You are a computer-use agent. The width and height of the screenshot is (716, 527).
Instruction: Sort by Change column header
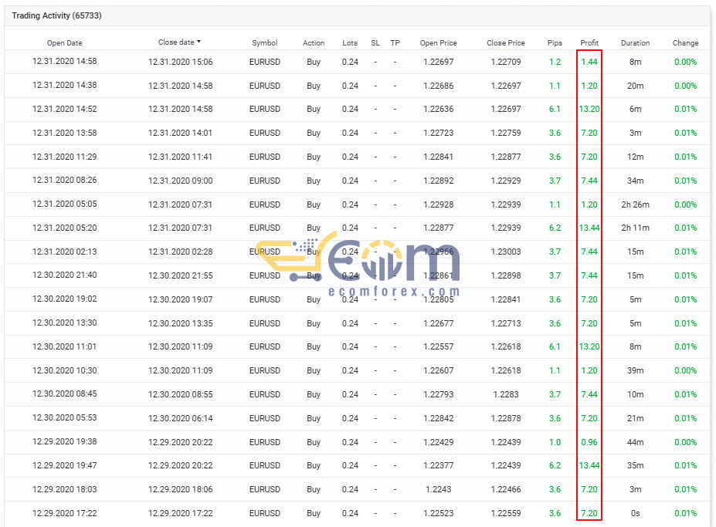pyautogui.click(x=685, y=43)
